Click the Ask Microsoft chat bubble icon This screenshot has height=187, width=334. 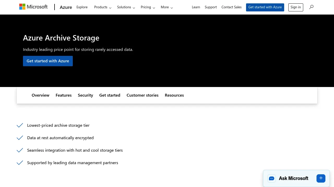pyautogui.click(x=272, y=178)
